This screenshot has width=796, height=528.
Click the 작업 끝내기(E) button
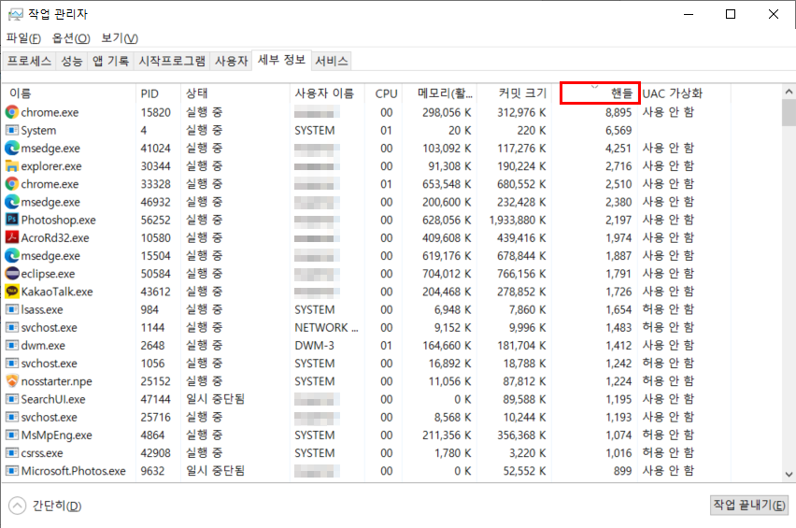(x=749, y=506)
